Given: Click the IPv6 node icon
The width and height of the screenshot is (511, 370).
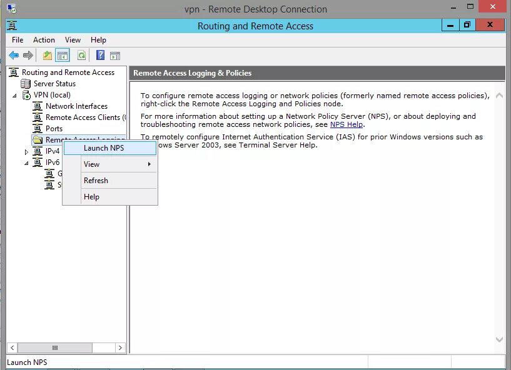Looking at the screenshot, I should (38, 162).
